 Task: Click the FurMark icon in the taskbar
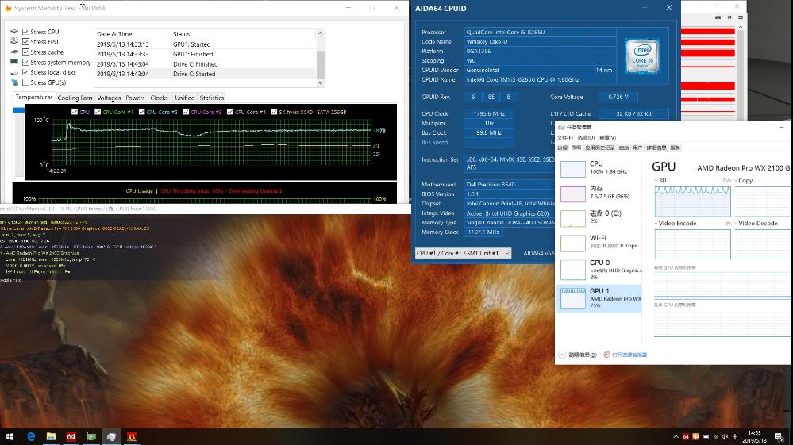pyautogui.click(x=132, y=436)
